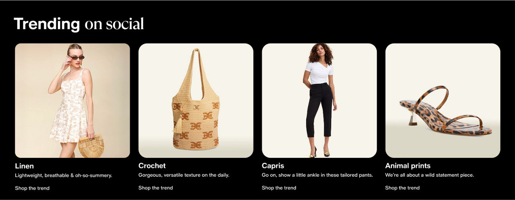The image size is (515, 200).
Task: Click Shop the trend under Animal prints
Action: 402,188
